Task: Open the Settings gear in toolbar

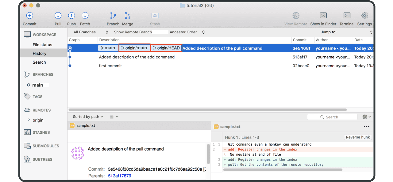Action: [x=364, y=16]
